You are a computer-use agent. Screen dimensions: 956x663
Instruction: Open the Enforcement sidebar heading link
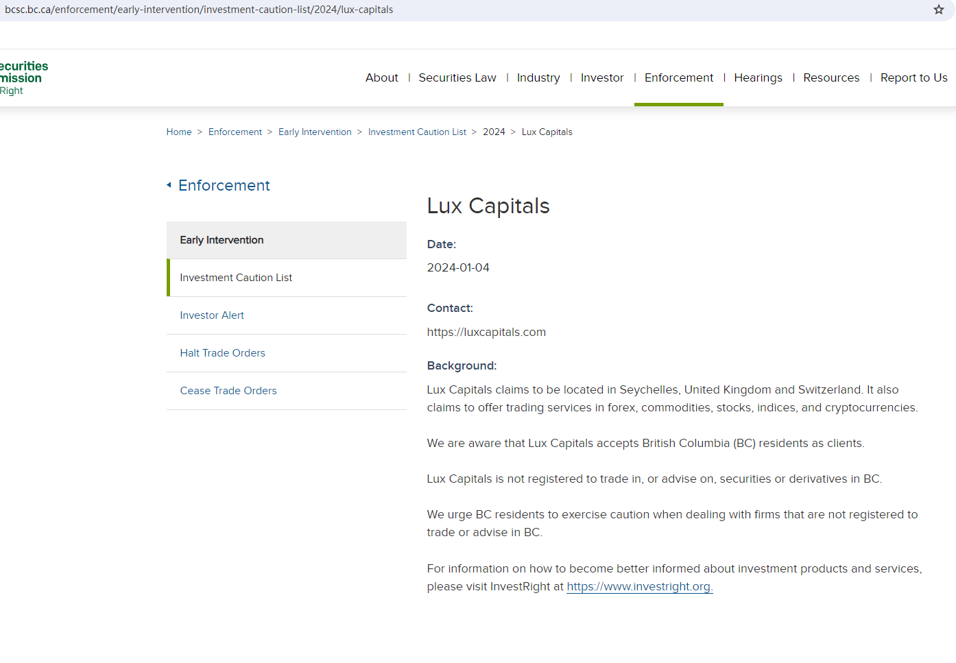224,185
